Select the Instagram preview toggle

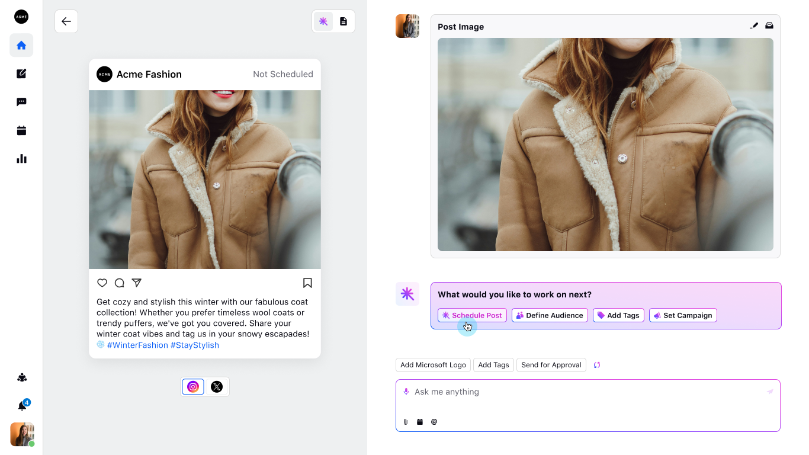click(x=193, y=387)
